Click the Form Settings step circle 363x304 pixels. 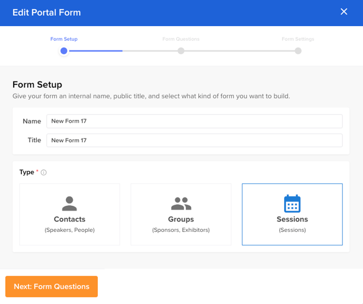[x=298, y=51]
